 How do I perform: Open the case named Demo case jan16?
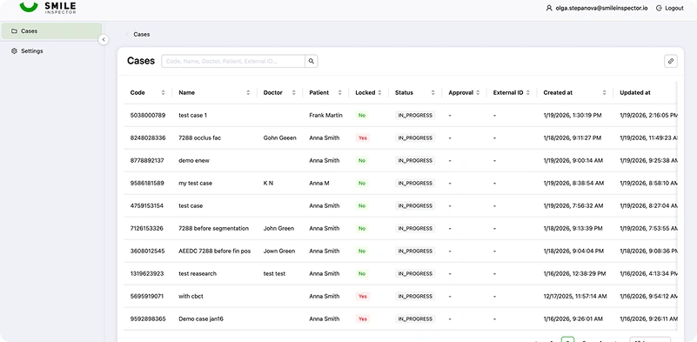[x=201, y=319]
